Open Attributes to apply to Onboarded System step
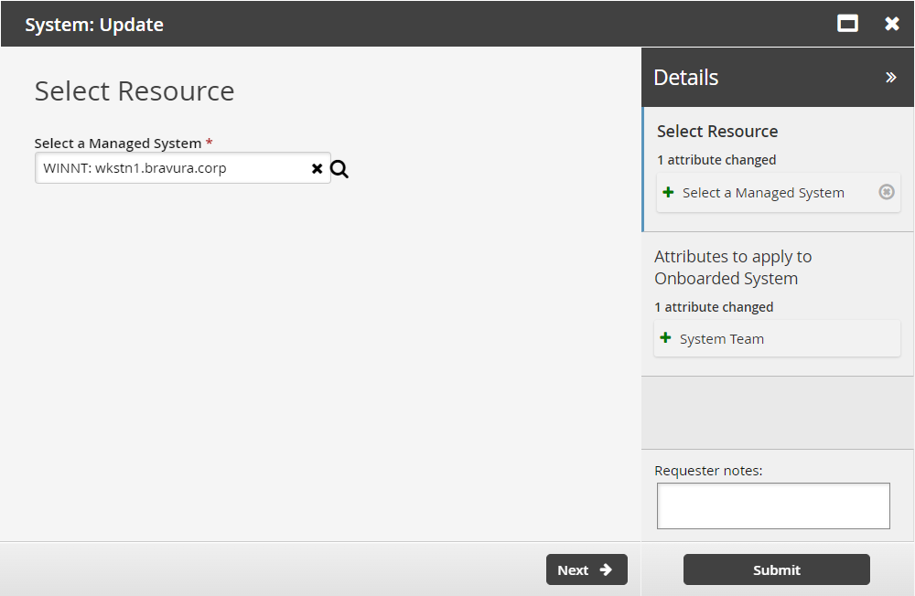This screenshot has height=596, width=915. [x=732, y=268]
